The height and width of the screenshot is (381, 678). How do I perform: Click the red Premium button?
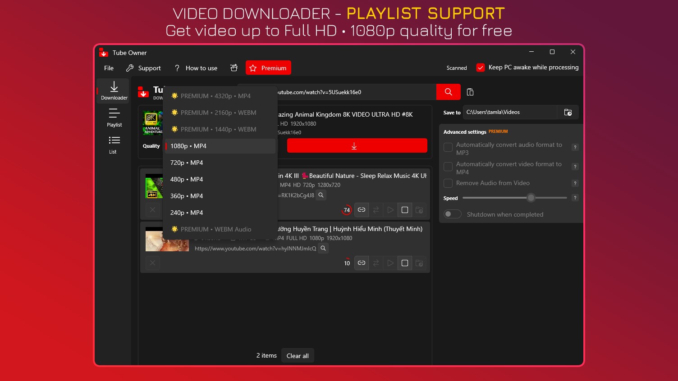268,68
